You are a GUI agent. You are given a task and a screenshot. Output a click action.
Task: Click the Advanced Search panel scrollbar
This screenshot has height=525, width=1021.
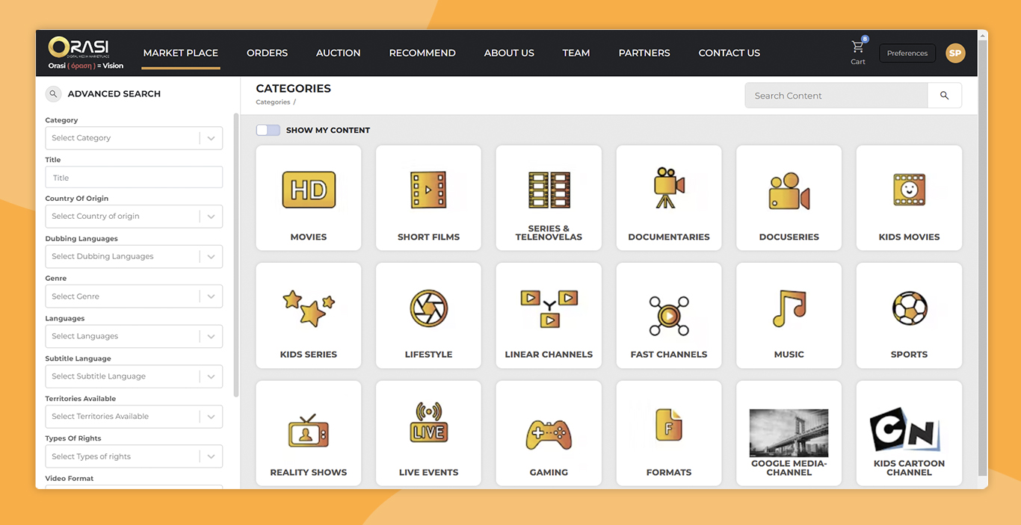(236, 254)
